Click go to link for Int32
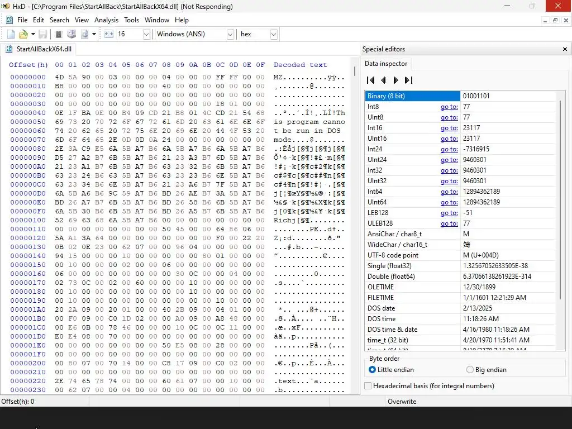Image resolution: width=572 pixels, height=429 pixels. click(449, 170)
